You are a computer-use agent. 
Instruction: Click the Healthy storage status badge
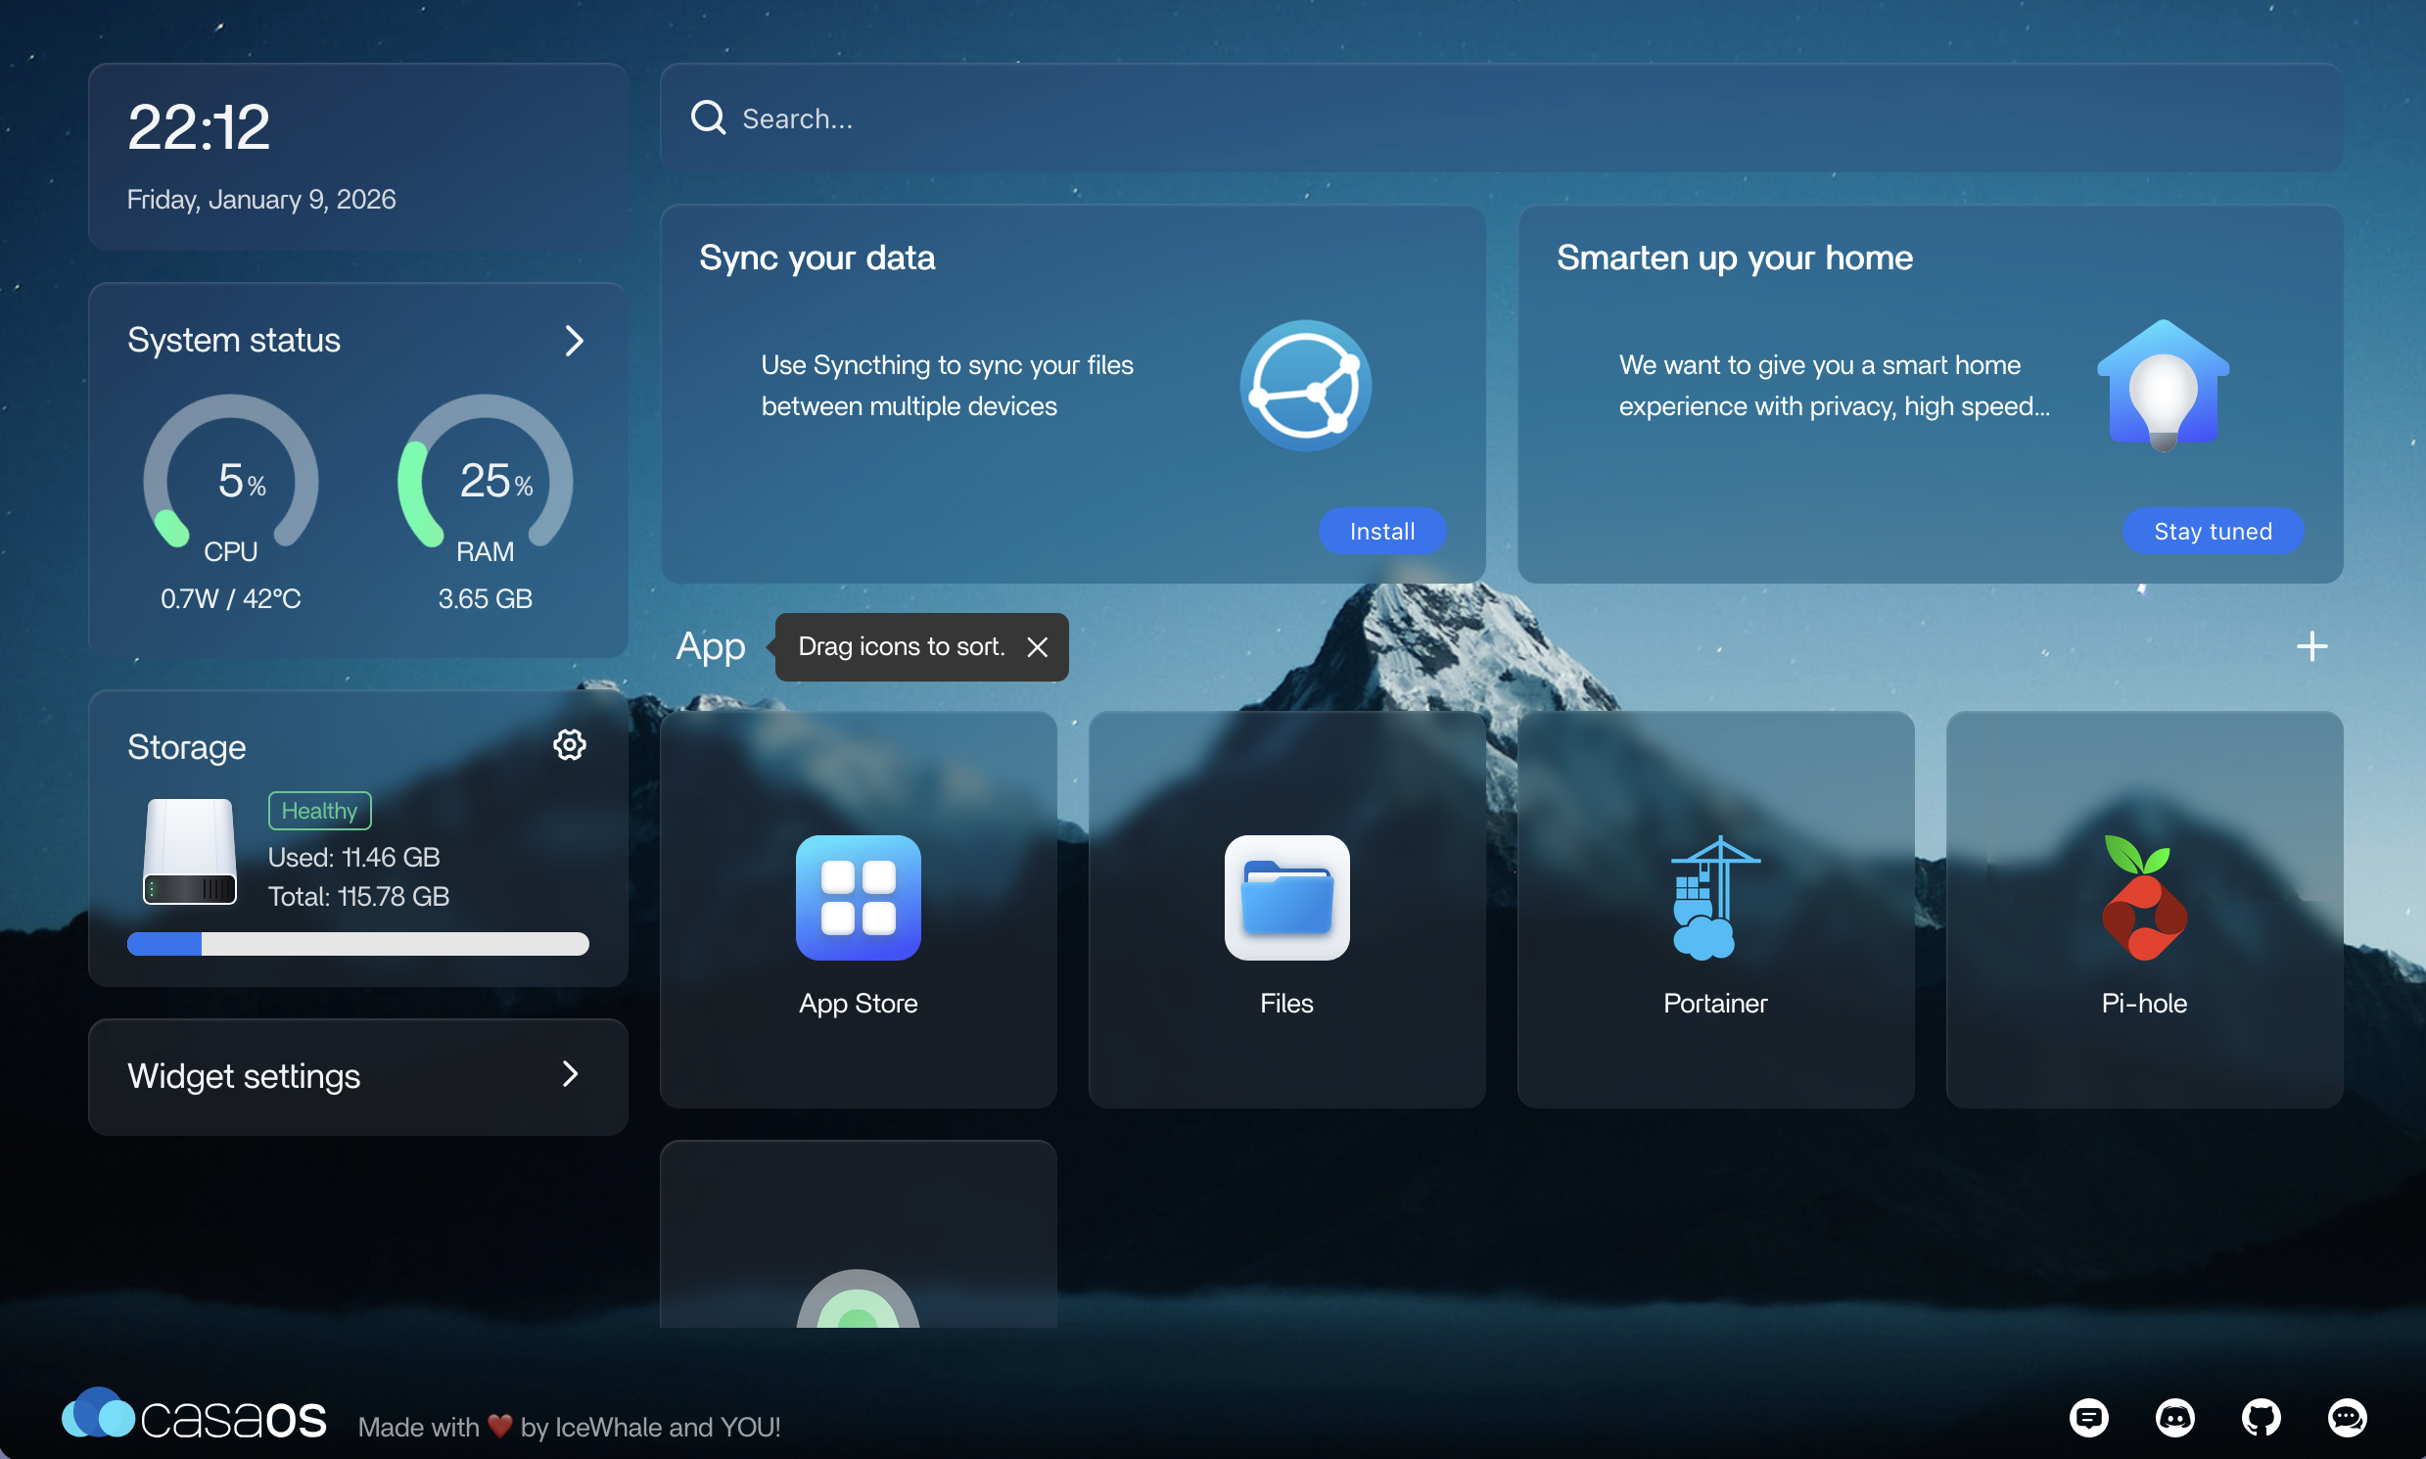[x=318, y=810]
